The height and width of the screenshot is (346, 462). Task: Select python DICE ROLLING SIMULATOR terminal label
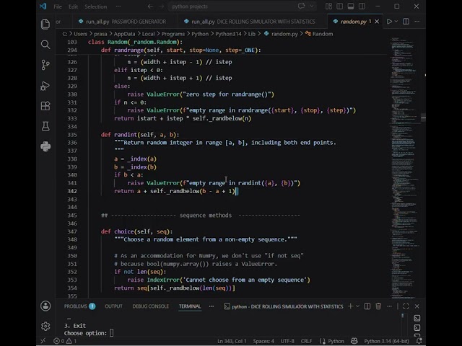click(x=284, y=306)
